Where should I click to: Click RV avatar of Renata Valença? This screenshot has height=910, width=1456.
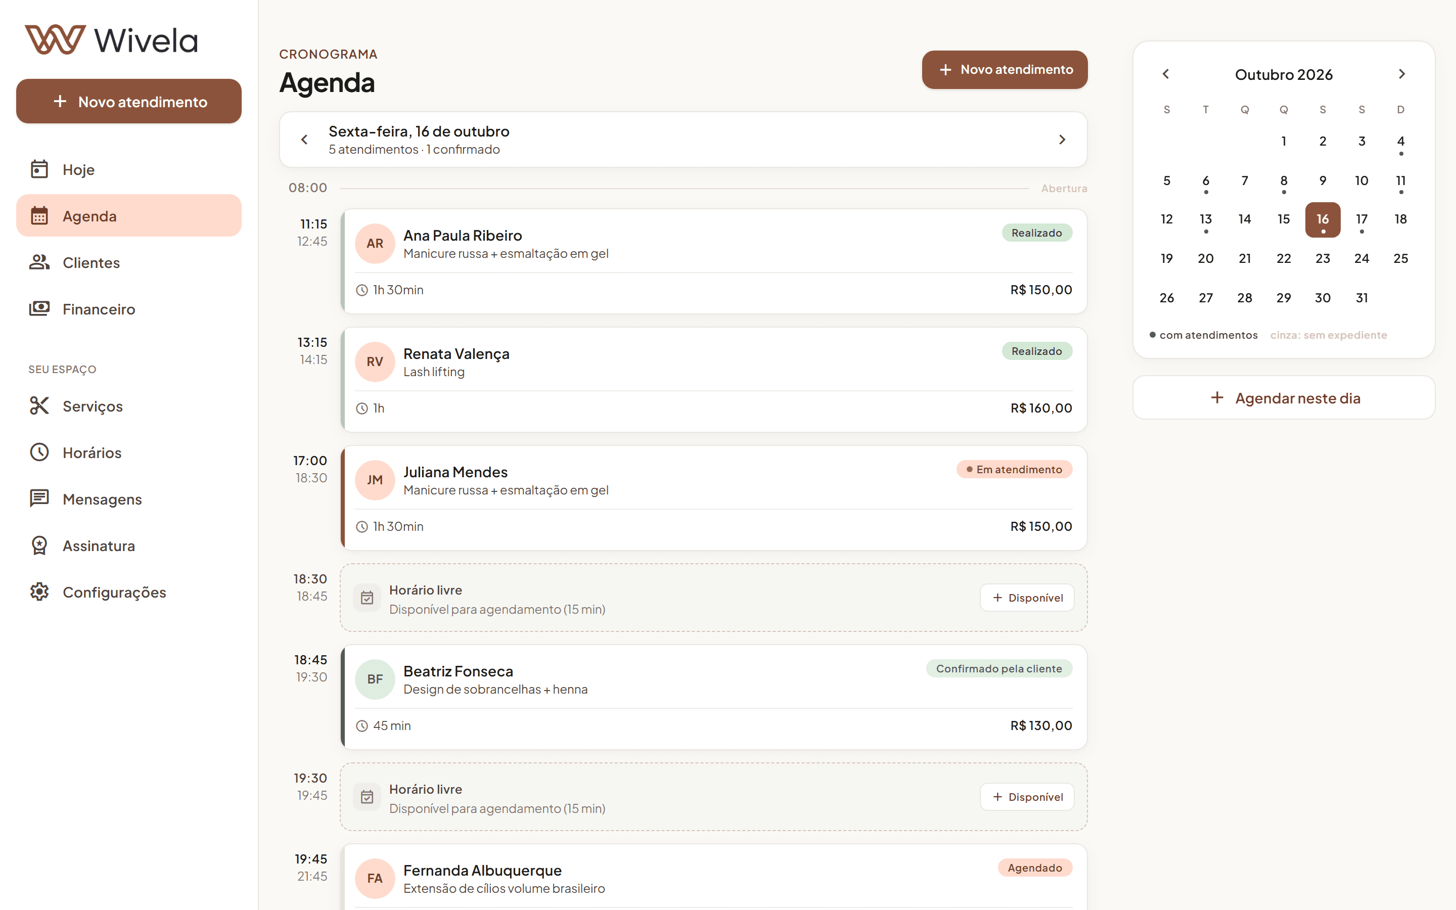pos(375,361)
